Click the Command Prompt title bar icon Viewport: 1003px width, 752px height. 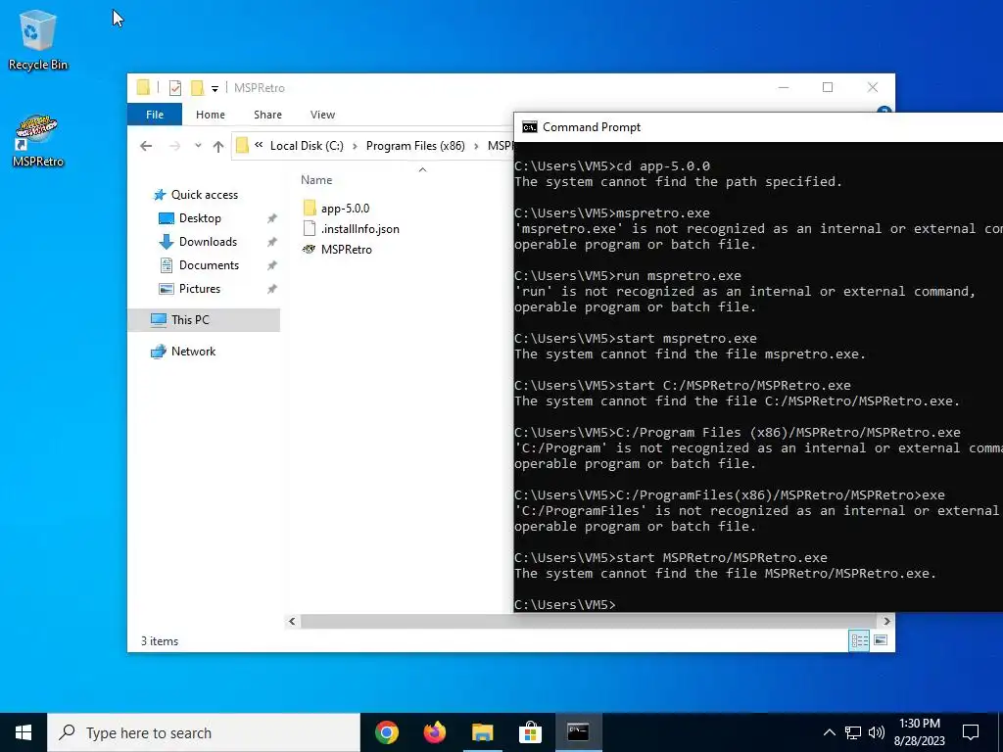[529, 127]
